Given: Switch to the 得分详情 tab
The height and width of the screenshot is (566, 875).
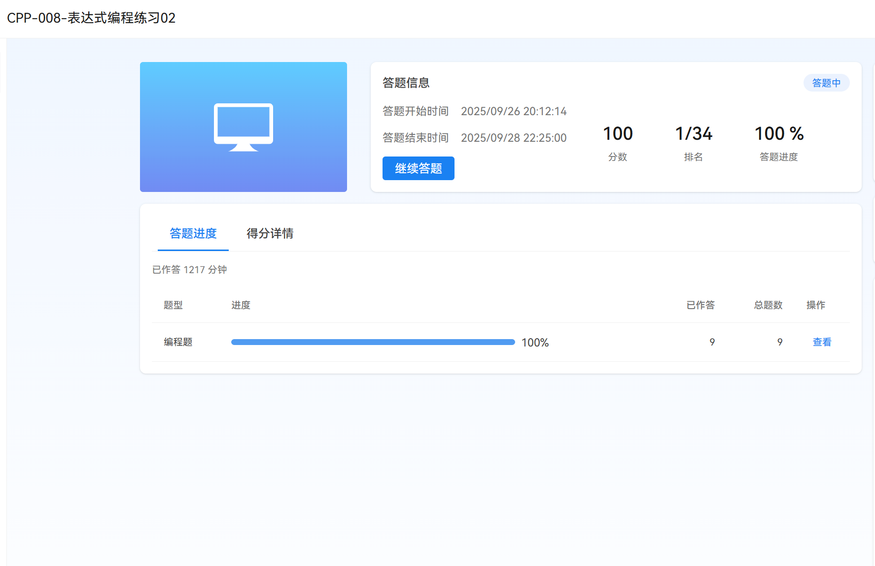Looking at the screenshot, I should tap(270, 233).
